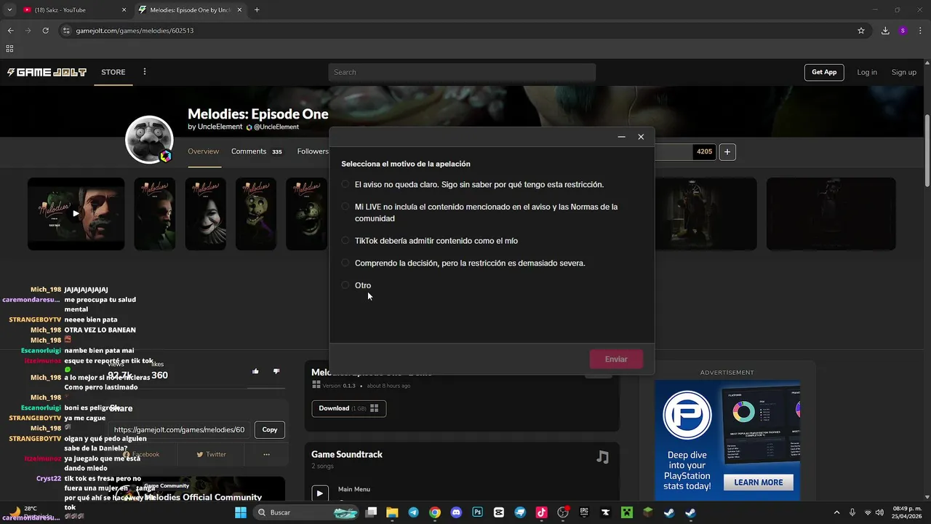Click the share URL text field
This screenshot has height=524, width=931.
pos(179,429)
